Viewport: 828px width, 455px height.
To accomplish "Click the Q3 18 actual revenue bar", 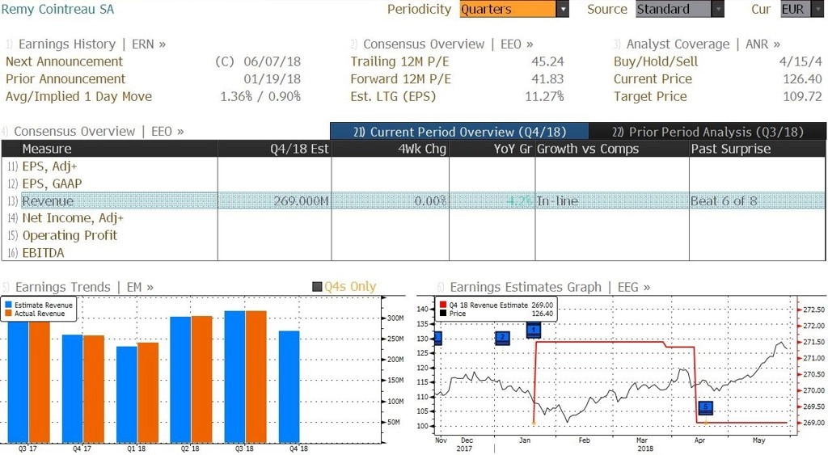I will 256,377.
